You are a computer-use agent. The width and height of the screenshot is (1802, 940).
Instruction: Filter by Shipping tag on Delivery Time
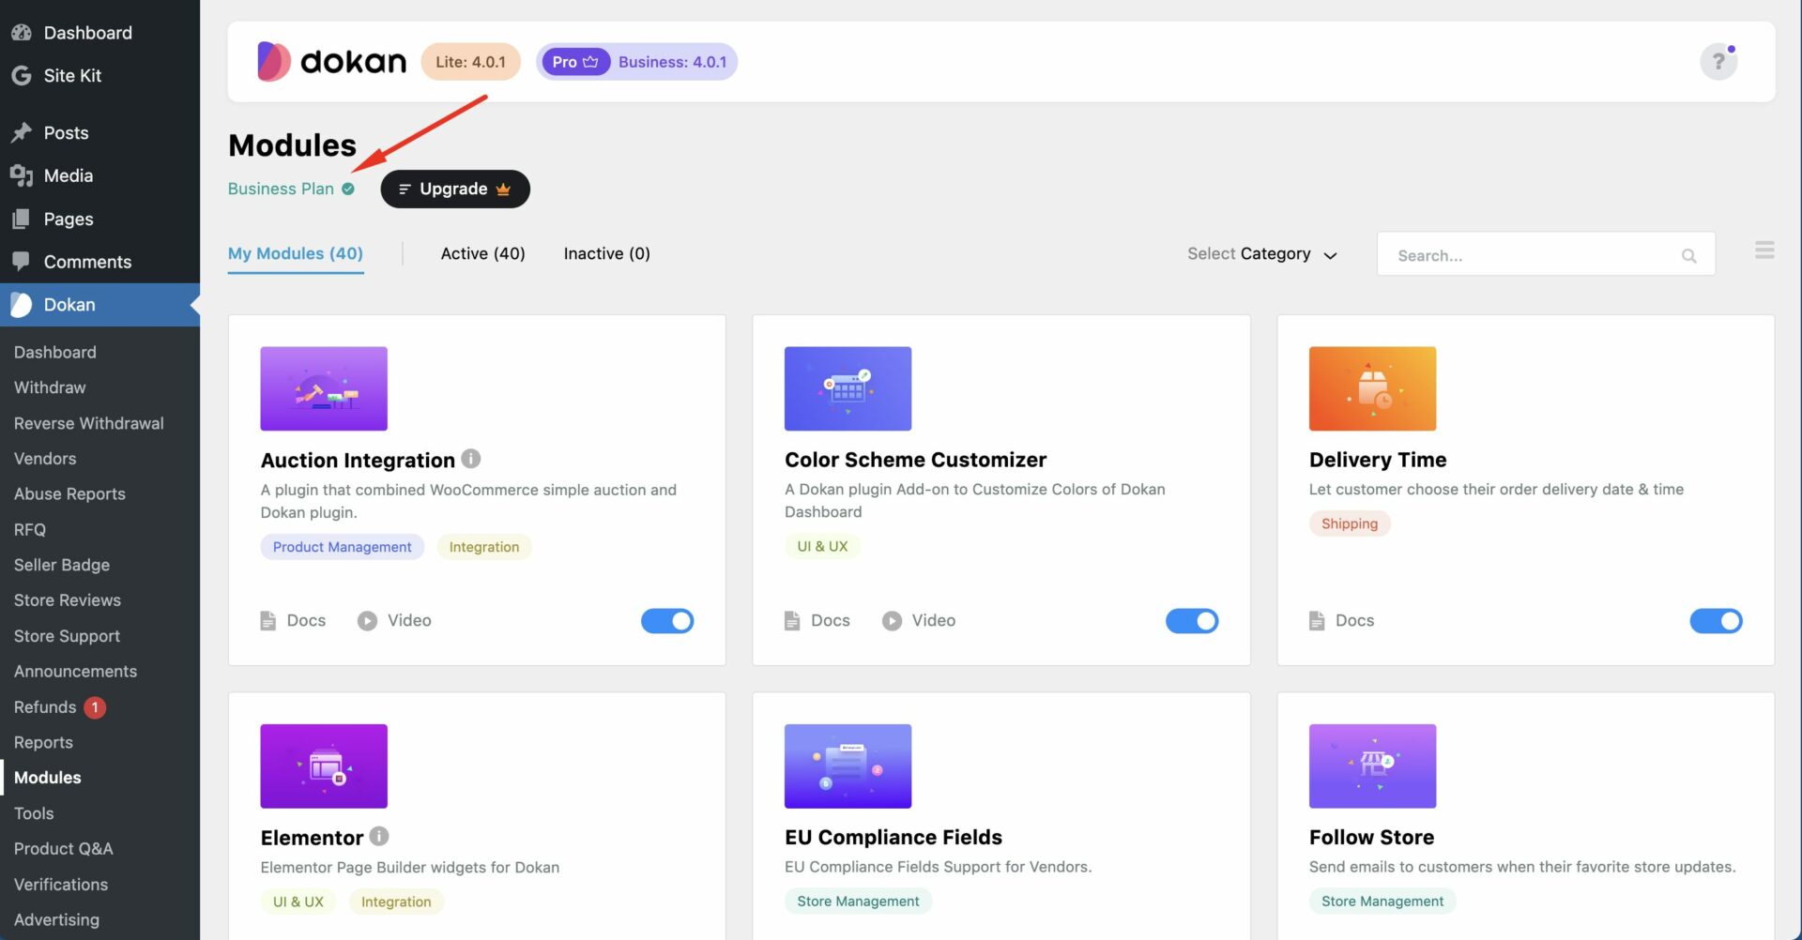(1350, 523)
